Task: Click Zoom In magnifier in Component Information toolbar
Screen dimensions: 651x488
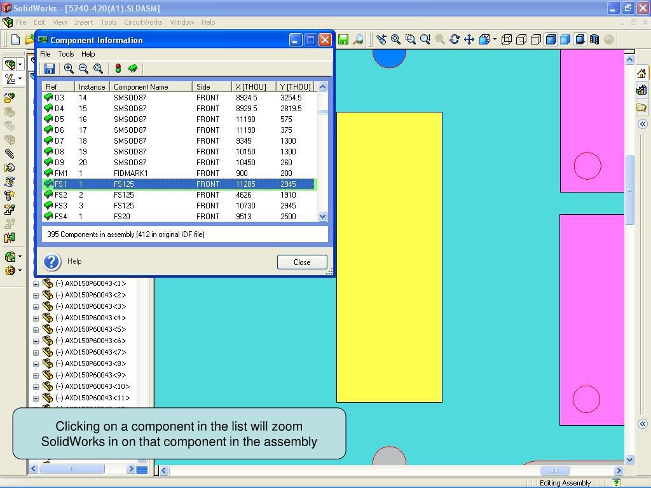Action: tap(69, 69)
